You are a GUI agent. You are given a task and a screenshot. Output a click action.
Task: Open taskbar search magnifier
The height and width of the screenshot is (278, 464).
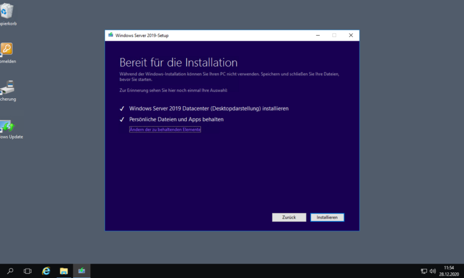11,271
